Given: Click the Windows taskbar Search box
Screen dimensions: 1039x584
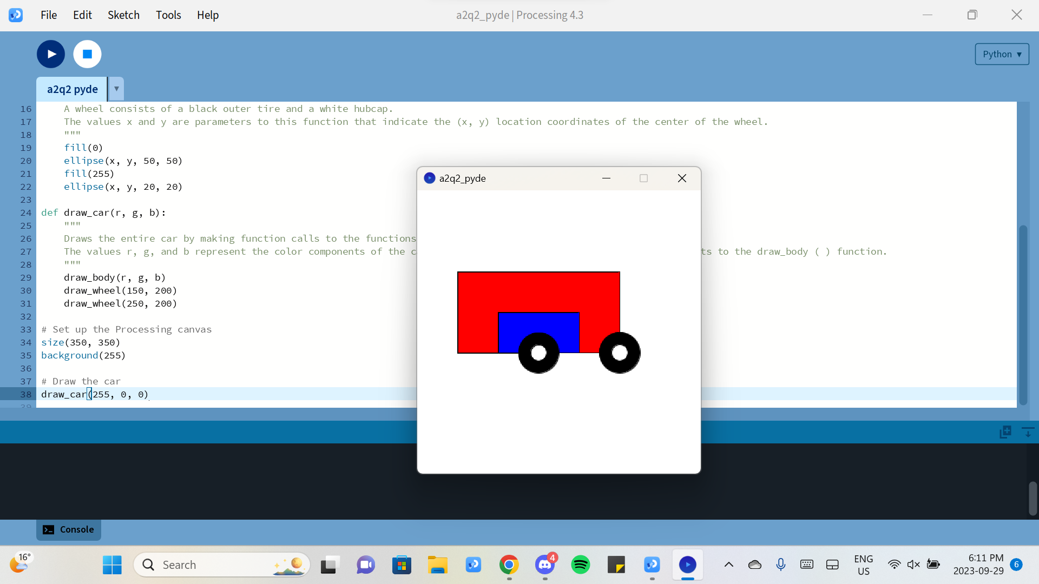Looking at the screenshot, I should pos(222,565).
